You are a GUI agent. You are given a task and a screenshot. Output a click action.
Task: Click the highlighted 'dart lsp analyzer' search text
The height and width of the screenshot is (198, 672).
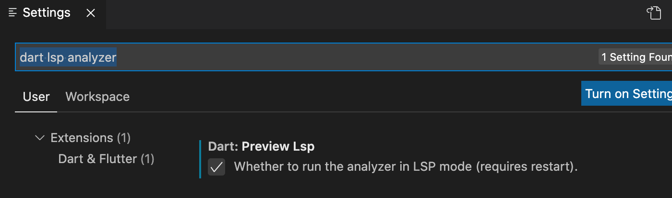[x=68, y=57]
